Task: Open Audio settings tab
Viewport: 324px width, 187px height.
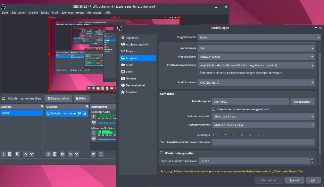Action: (138, 65)
